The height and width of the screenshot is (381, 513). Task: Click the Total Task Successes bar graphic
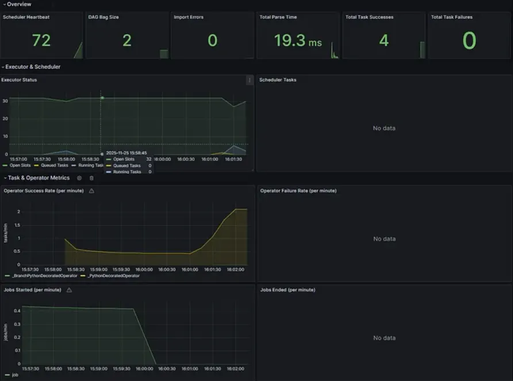tap(422, 50)
